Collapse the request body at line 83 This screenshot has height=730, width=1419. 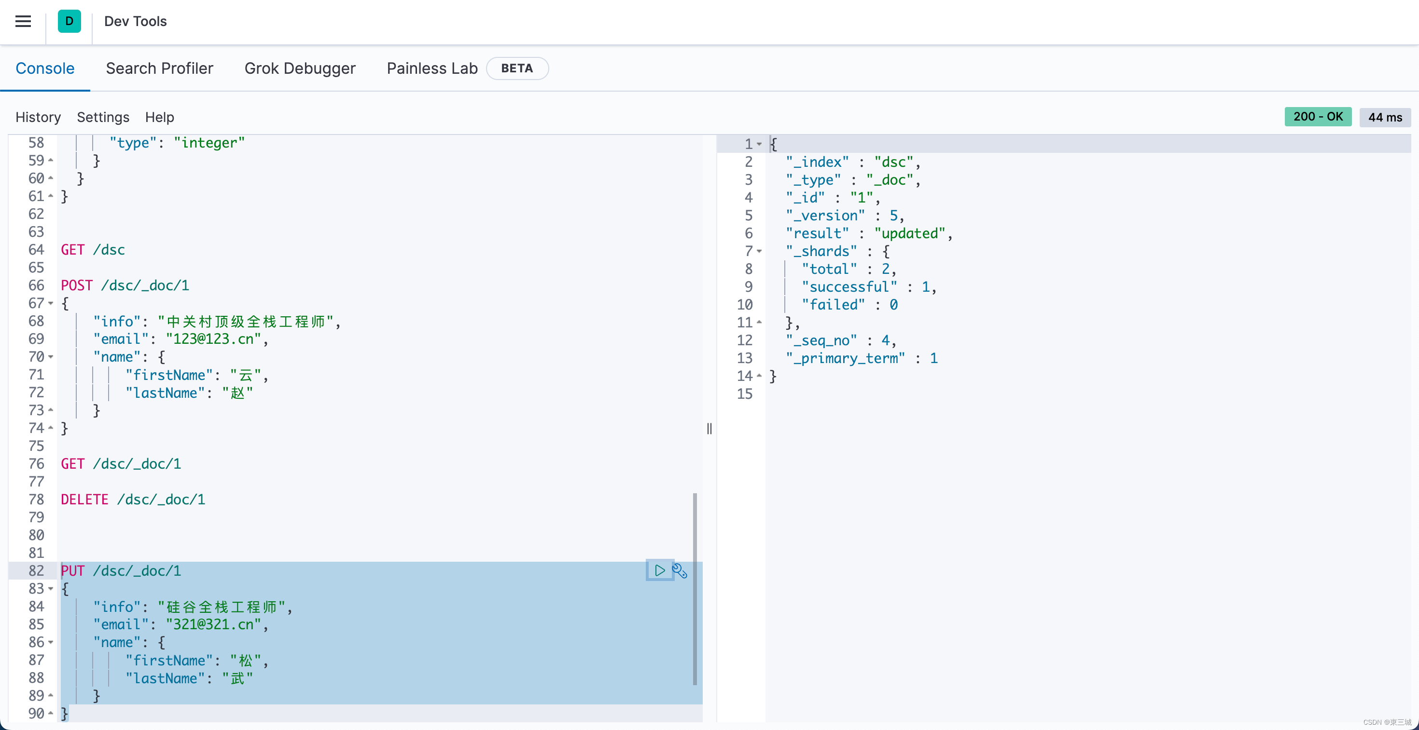[51, 589]
